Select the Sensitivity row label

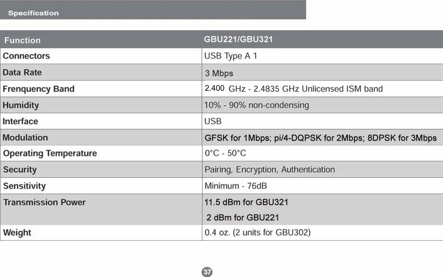(24, 186)
